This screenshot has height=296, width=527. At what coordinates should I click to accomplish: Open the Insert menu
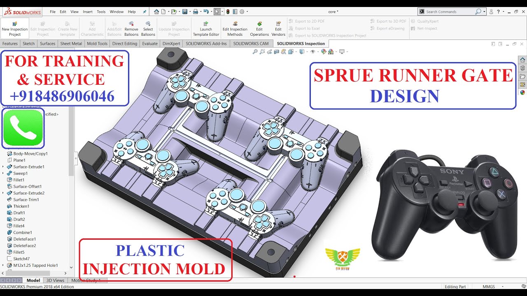click(88, 12)
